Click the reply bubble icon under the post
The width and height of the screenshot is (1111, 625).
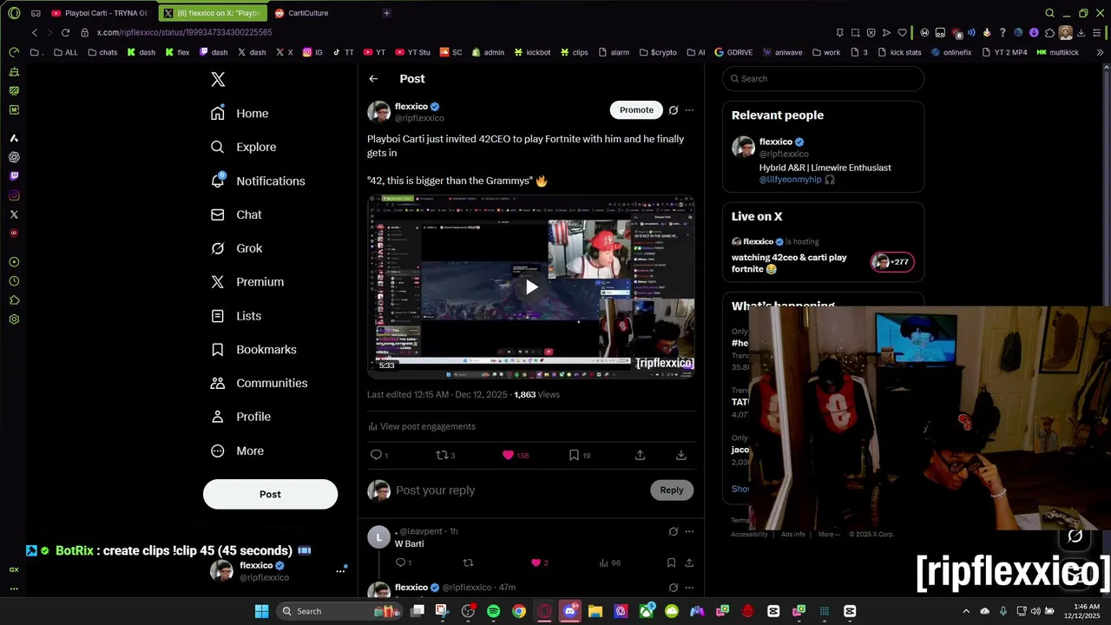point(376,455)
